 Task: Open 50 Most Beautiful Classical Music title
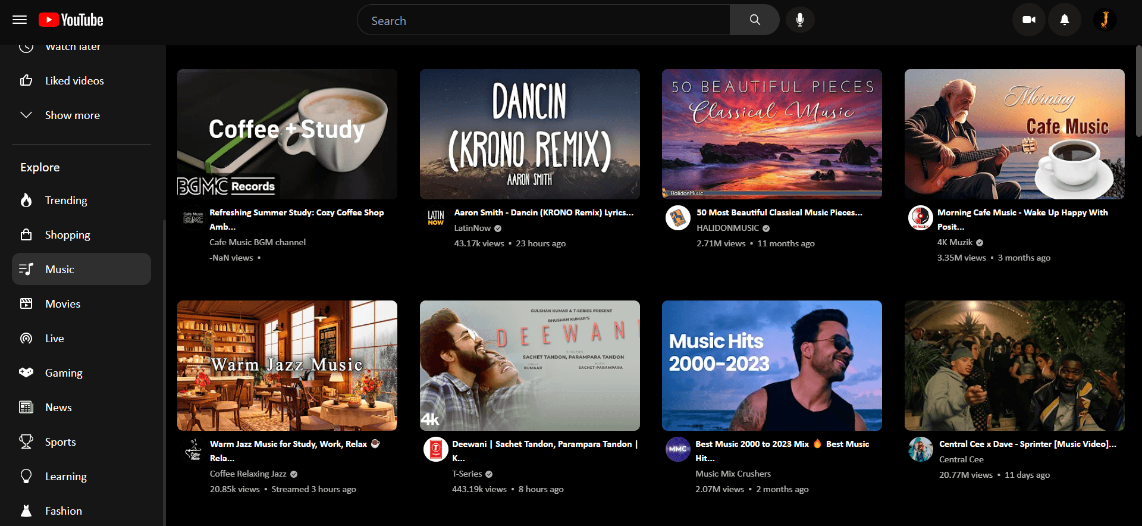(779, 212)
